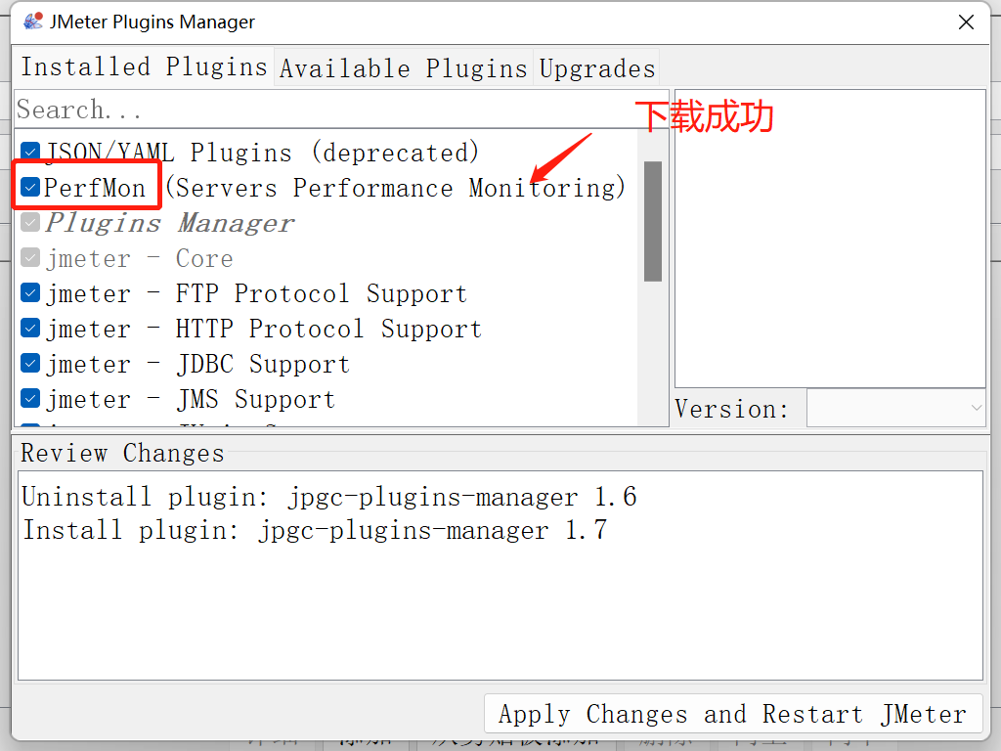Uncheck jmeter HTTP Protocol Support
The width and height of the screenshot is (1001, 751).
pyautogui.click(x=30, y=329)
